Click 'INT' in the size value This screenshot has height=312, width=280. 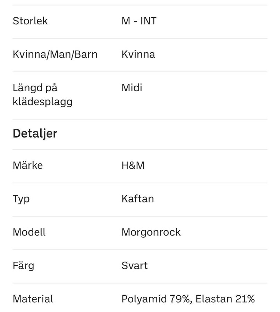point(149,21)
